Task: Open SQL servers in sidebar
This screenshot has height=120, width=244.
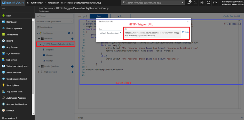Action: [11, 60]
